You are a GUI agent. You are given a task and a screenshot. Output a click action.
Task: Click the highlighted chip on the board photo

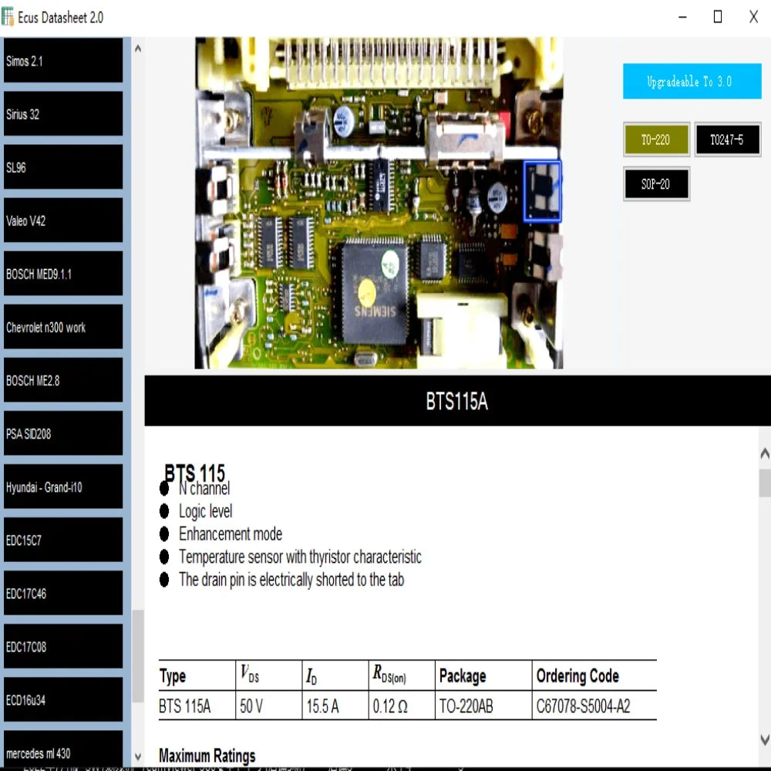(x=541, y=190)
